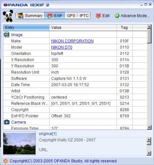
Task: Select the Exif IFD Pointer entry
Action: pyautogui.click(x=75, y=116)
